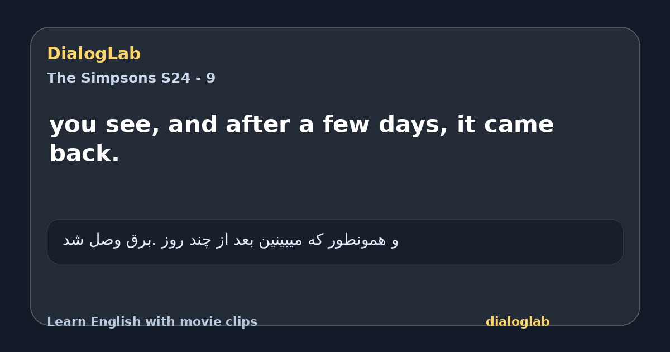Select the English subtitle sentence
Image resolution: width=670 pixels, height=352 pixels.
click(301, 139)
